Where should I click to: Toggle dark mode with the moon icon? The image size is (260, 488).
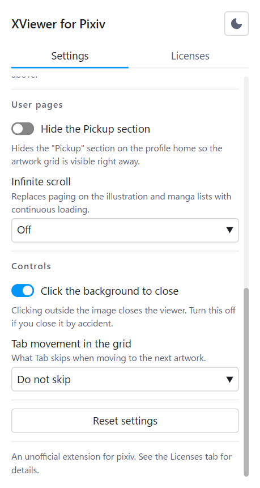(x=236, y=24)
